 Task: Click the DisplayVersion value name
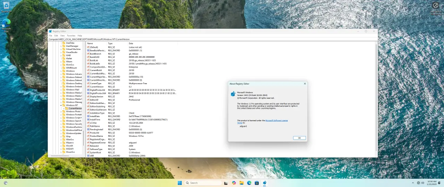(96, 97)
